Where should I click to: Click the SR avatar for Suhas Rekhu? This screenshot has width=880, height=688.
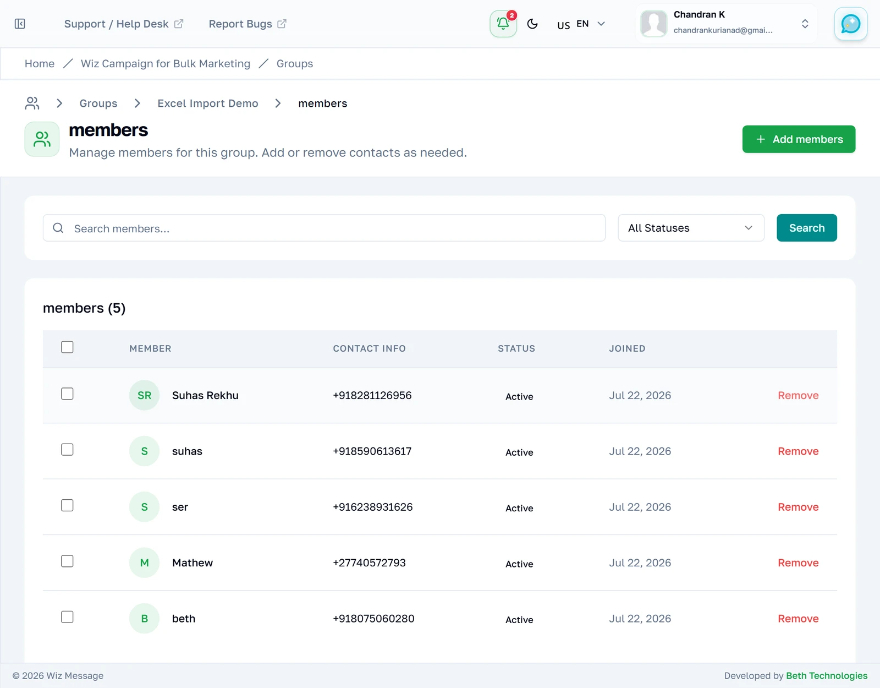(x=144, y=395)
